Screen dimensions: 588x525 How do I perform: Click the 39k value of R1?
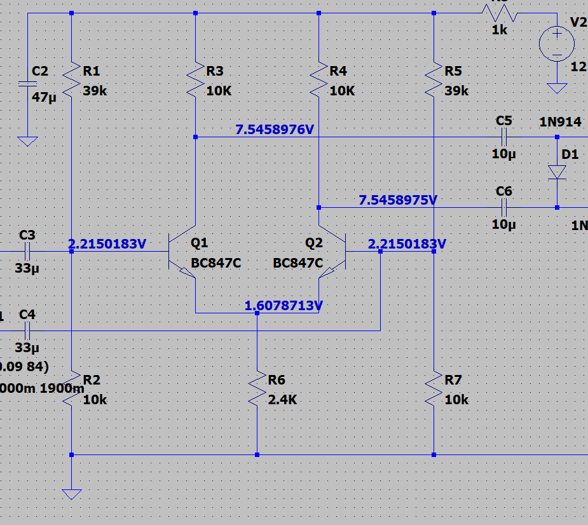[95, 91]
